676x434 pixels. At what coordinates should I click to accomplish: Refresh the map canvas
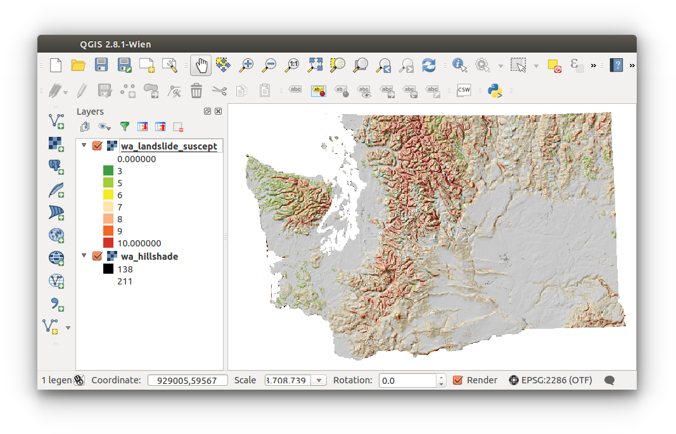coord(429,65)
